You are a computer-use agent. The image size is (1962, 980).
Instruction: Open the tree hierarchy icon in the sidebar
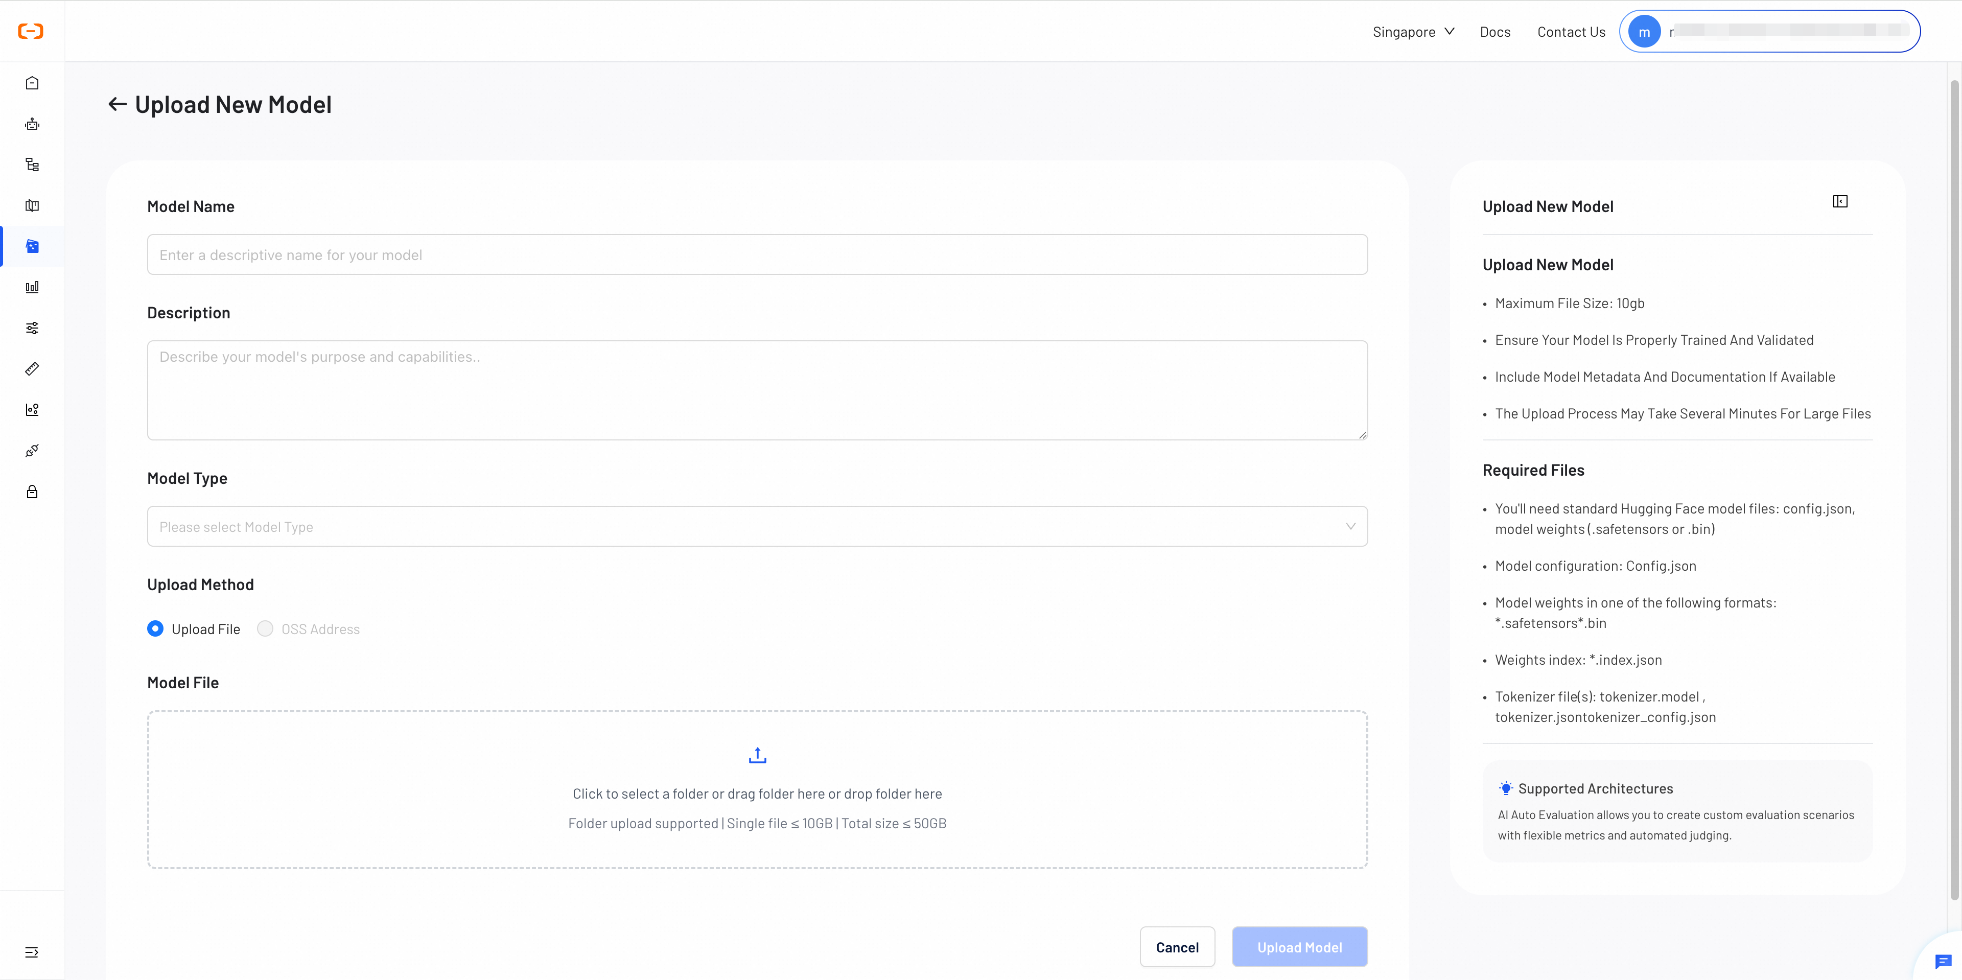[32, 165]
